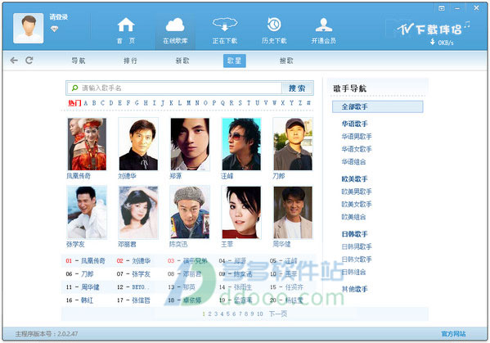Click the diamond VIP icon
Viewport: 490px width, 343px height.
pos(54,29)
